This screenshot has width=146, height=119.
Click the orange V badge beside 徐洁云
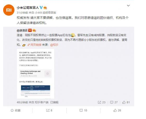(x=30, y=30)
